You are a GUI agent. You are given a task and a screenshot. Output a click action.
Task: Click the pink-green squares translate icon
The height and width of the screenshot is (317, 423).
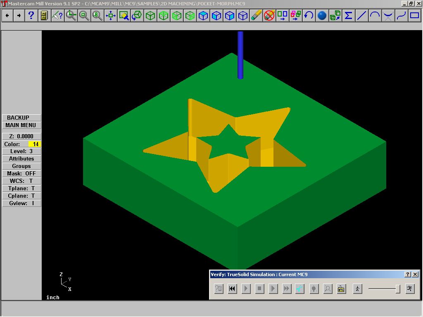(x=296, y=16)
